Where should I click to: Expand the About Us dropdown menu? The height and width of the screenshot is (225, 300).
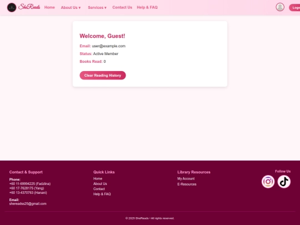(x=71, y=8)
